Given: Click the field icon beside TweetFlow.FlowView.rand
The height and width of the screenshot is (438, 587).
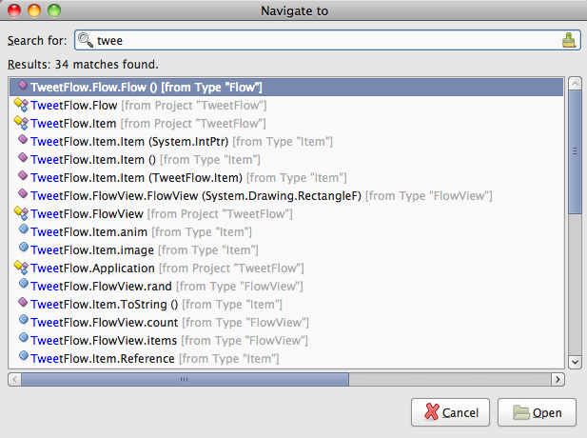Looking at the screenshot, I should [x=22, y=286].
